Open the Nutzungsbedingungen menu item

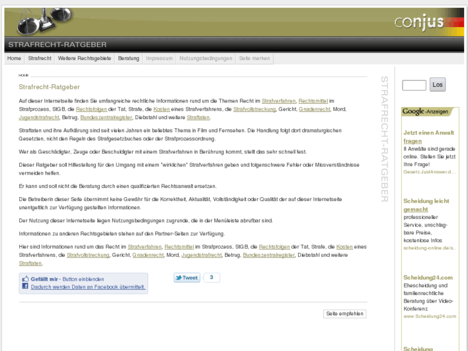(205, 58)
